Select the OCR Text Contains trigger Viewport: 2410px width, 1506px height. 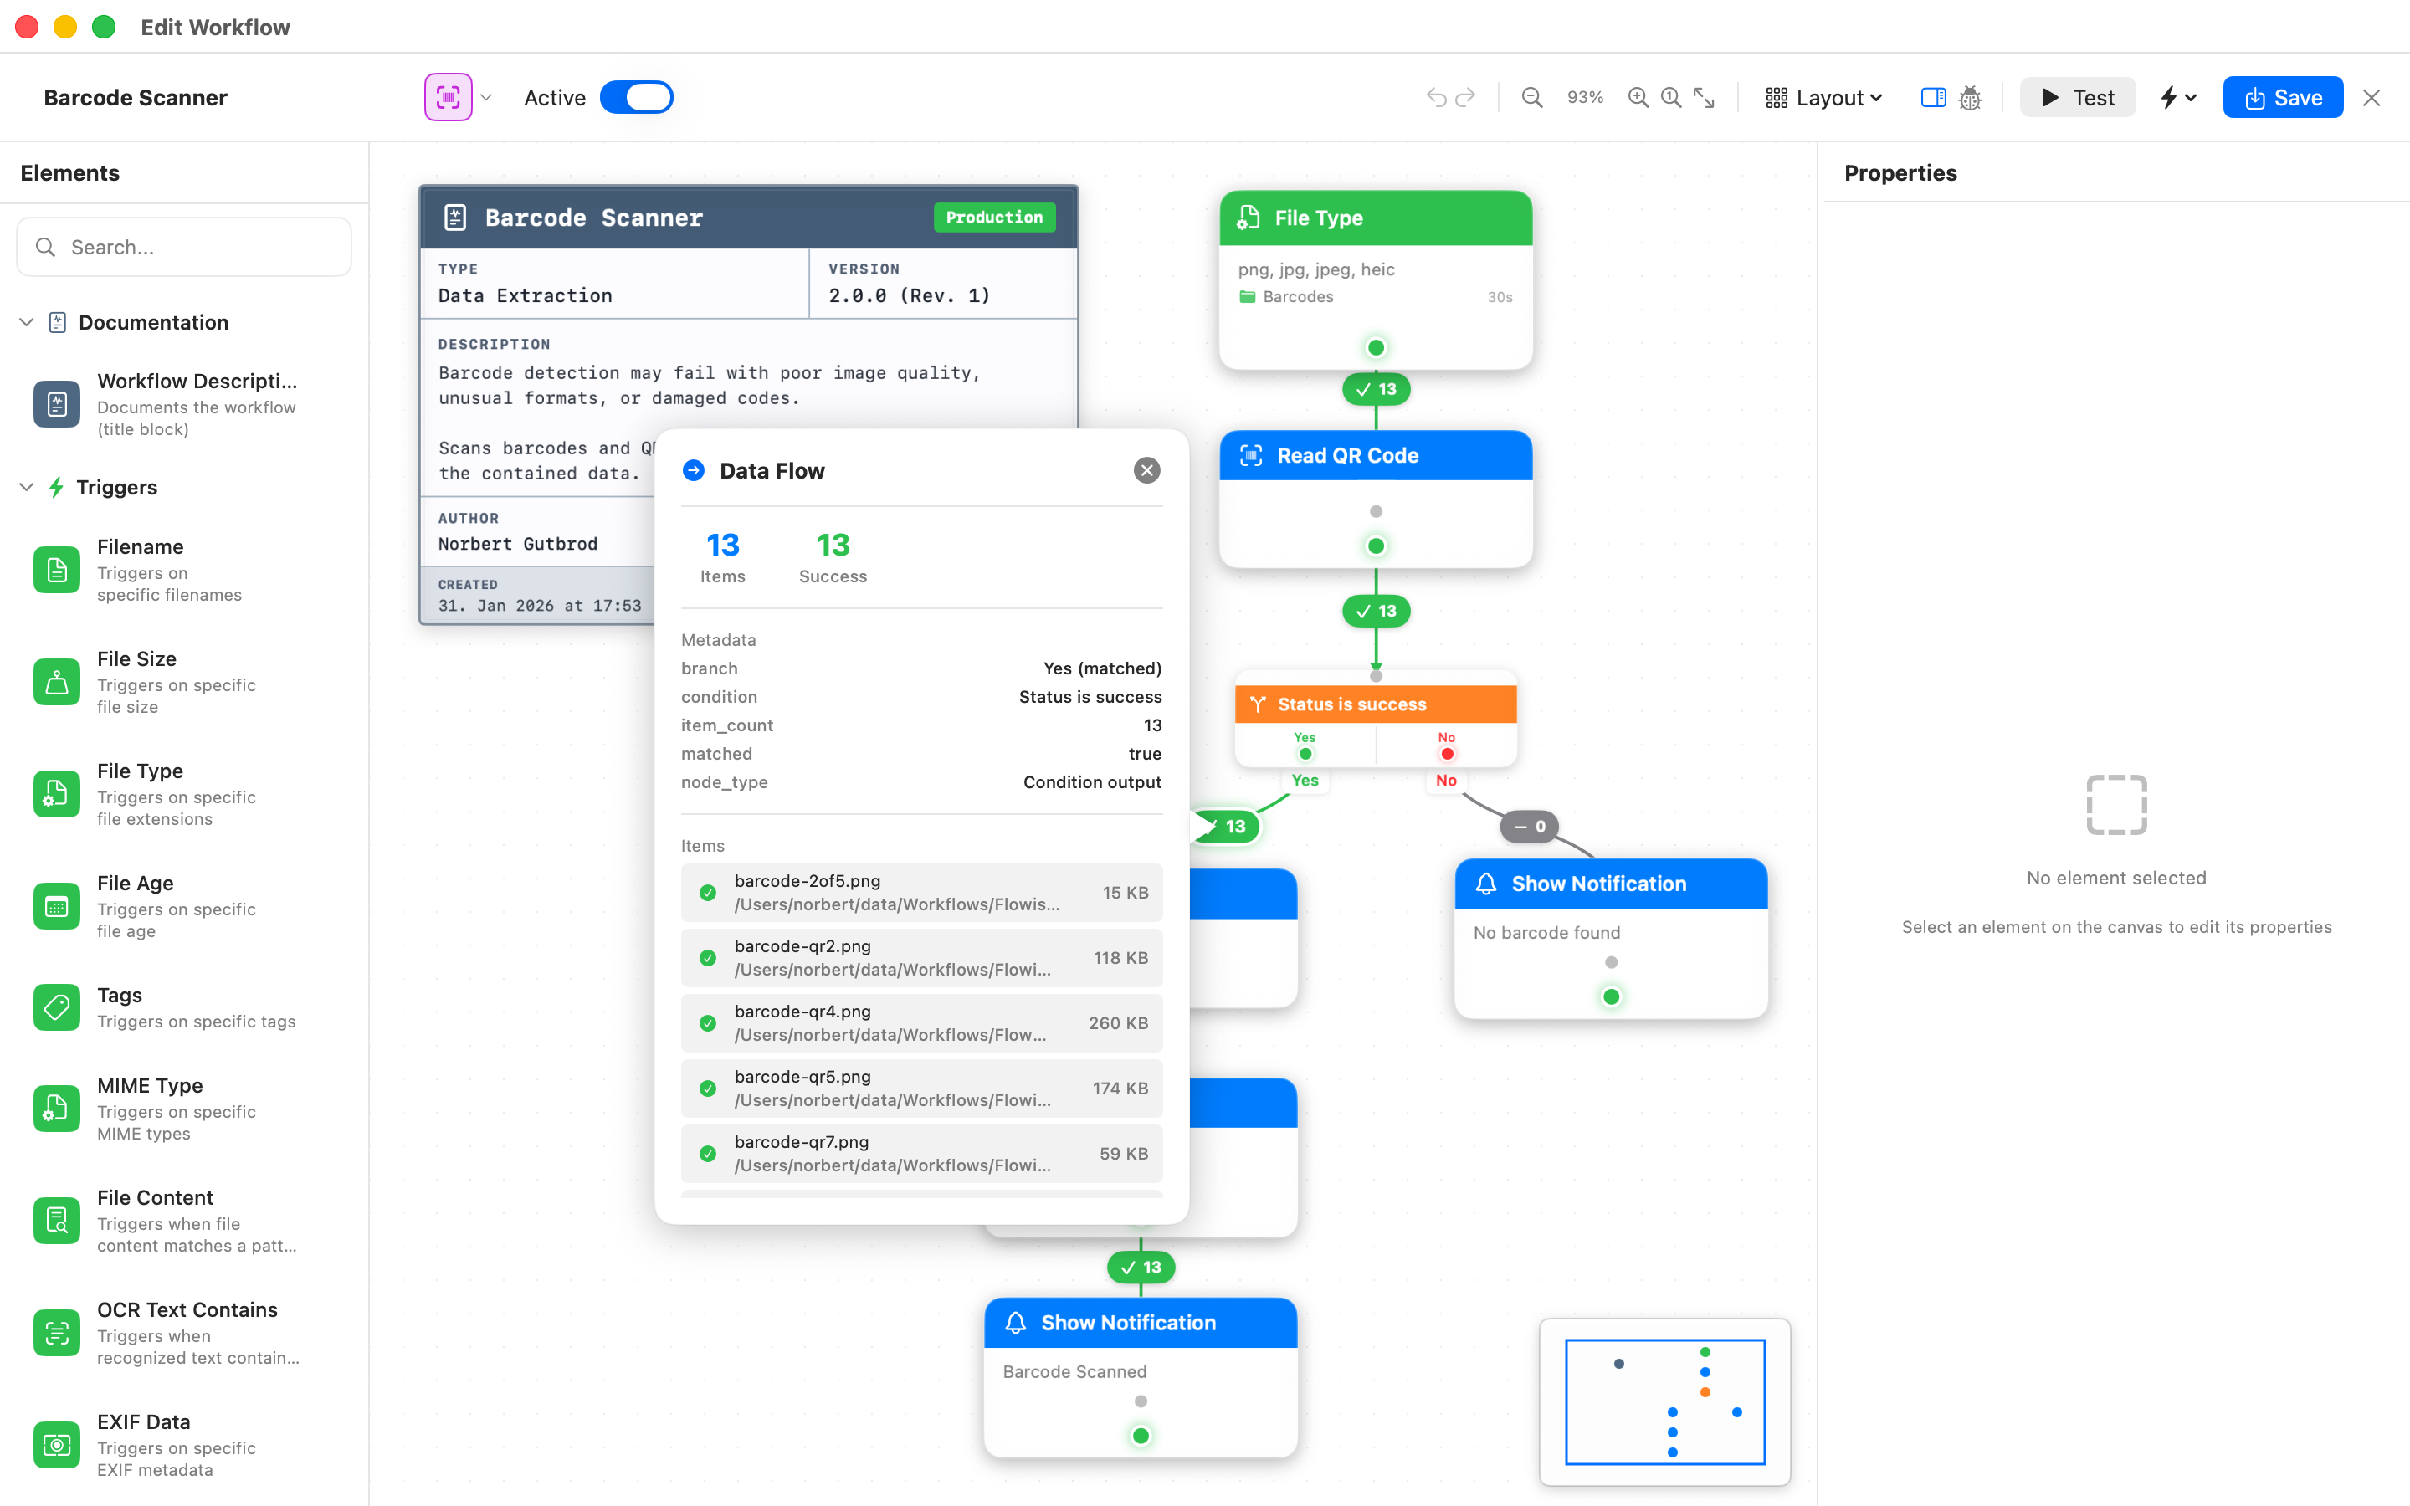click(184, 1333)
